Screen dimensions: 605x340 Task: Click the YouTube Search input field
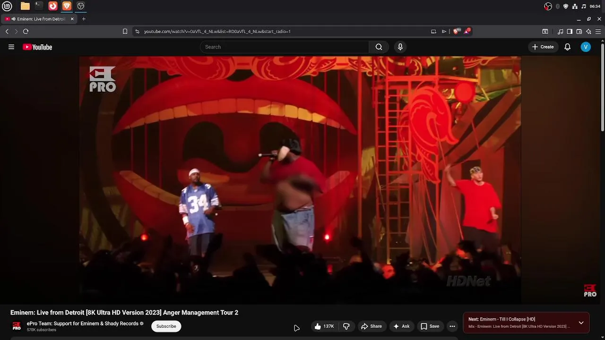coord(285,47)
